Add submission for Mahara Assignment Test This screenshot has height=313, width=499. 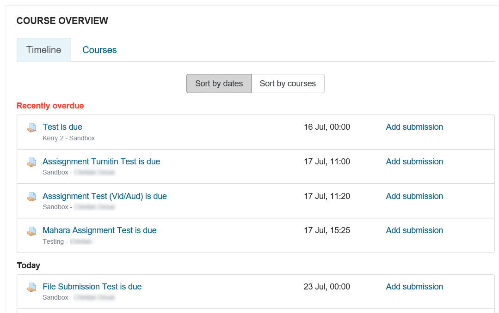point(414,230)
